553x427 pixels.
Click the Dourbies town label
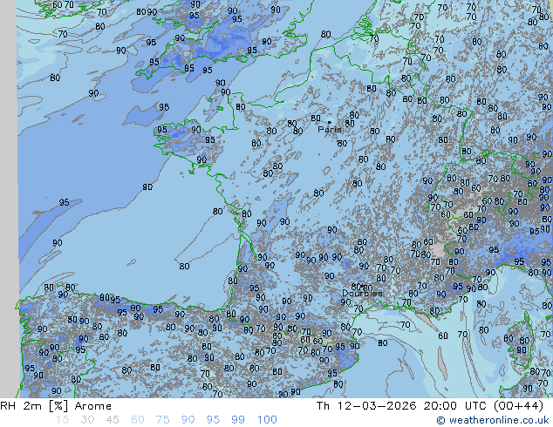361,294
